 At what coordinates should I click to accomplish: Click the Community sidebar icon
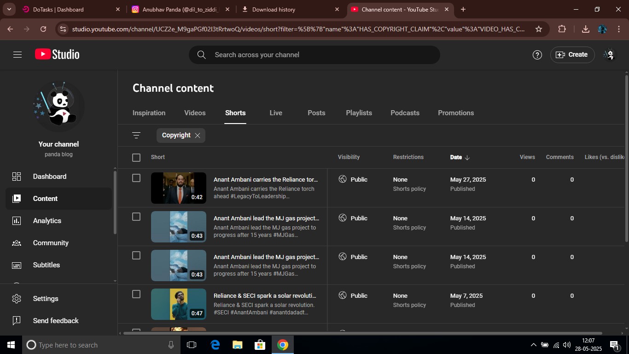(17, 243)
